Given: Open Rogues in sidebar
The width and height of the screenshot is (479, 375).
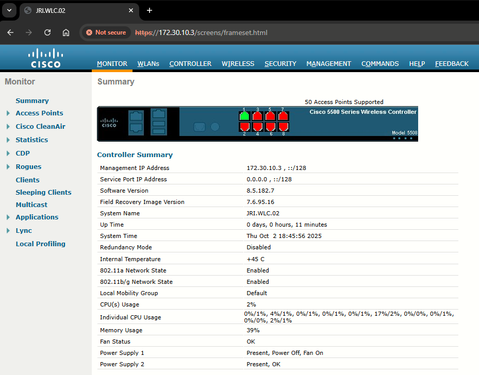Looking at the screenshot, I should [28, 166].
